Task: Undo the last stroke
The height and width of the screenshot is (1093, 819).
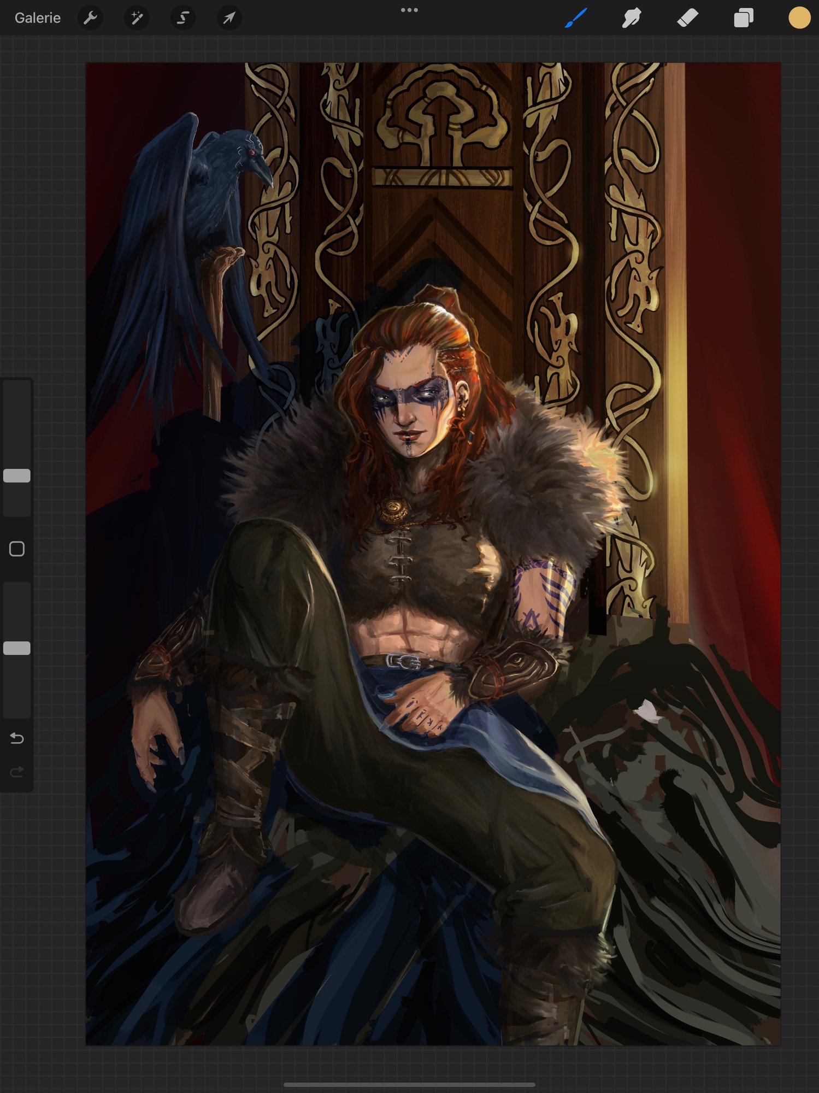Action: coord(17,739)
